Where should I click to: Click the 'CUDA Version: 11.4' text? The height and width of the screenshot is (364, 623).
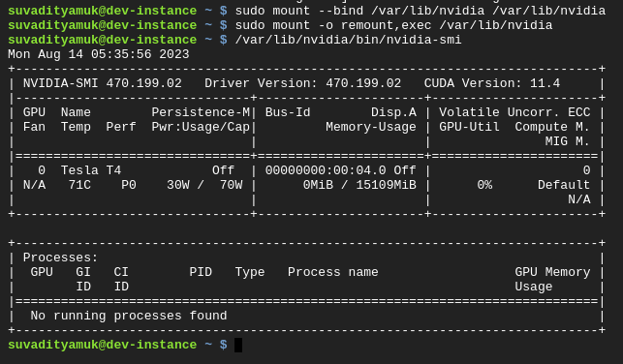(492, 83)
